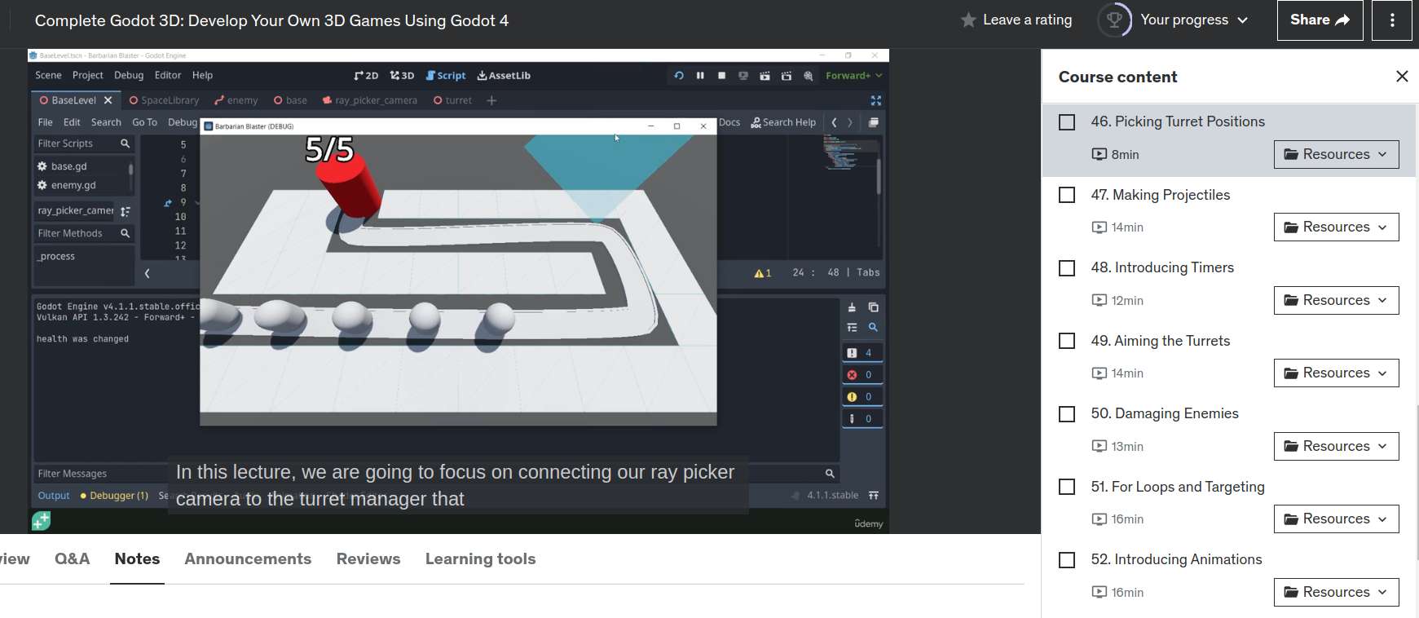Viewport: 1419px width, 618px height.
Task: Toggle alphabetical sorting of methods icon
Action: point(125,211)
